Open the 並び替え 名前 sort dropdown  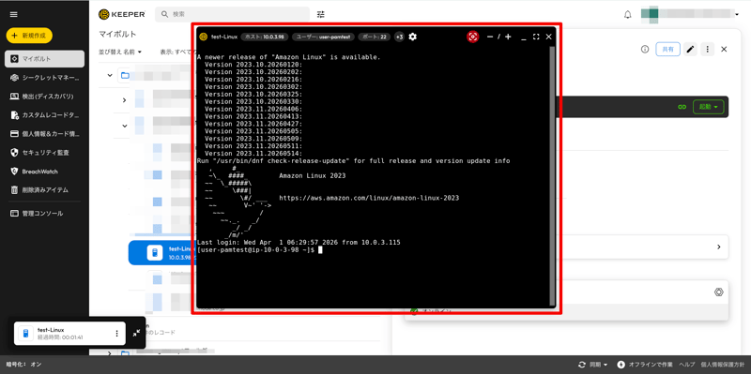tap(120, 52)
